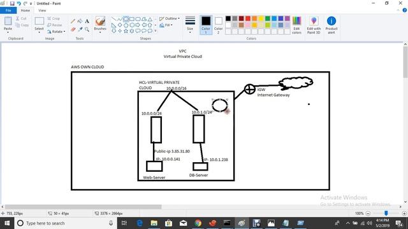The image size is (408, 229).
Task: Pick the red color swatch
Action: [248, 18]
